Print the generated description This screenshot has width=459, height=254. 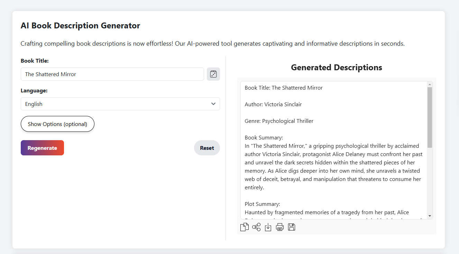(x=280, y=227)
